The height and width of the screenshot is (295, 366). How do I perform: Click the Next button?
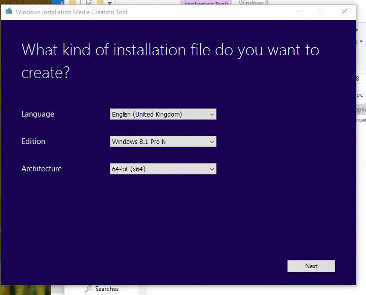tap(311, 266)
